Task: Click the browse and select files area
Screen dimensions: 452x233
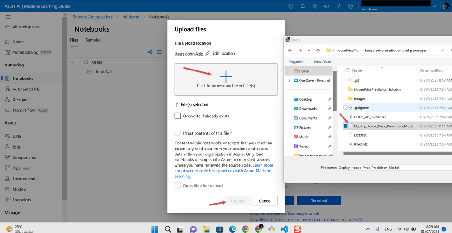Action: [226, 79]
